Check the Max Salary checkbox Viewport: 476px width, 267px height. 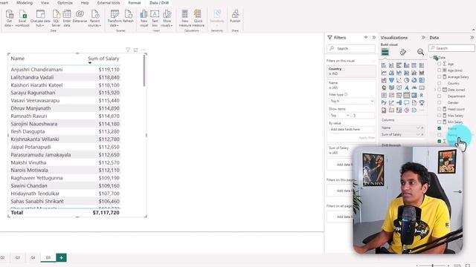pyautogui.click(x=440, y=116)
